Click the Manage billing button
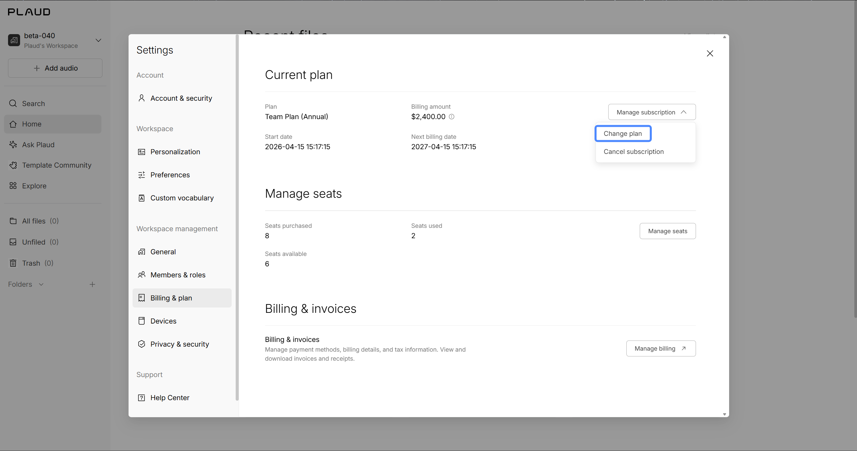Image resolution: width=857 pixels, height=451 pixels. (661, 349)
